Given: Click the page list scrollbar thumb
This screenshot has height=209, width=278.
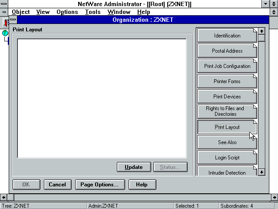Looking at the screenshot, I should tap(261, 38).
